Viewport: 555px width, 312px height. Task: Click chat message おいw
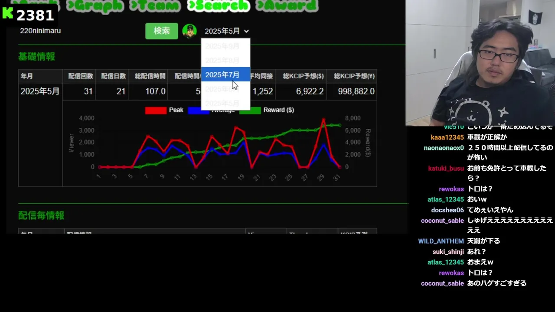tap(477, 199)
